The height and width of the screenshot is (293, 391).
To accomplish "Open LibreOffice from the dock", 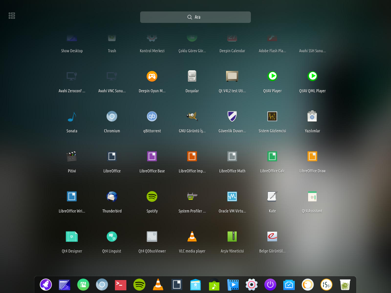I will coord(176,285).
